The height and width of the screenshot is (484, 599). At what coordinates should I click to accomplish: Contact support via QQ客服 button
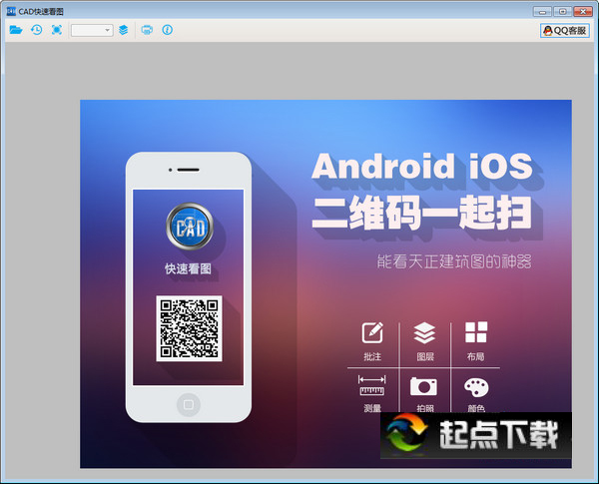point(565,31)
